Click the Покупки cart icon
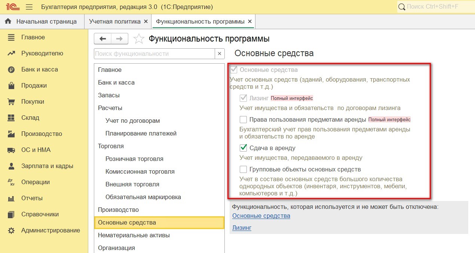 [11, 102]
